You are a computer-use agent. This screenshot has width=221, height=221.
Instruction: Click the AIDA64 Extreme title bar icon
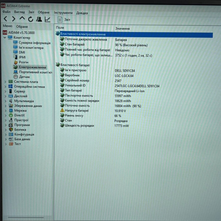3,6
